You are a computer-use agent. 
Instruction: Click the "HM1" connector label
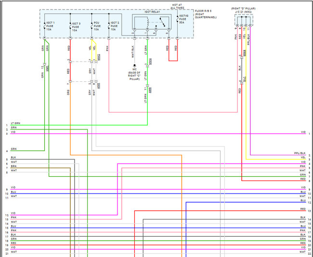[x=47, y=68]
